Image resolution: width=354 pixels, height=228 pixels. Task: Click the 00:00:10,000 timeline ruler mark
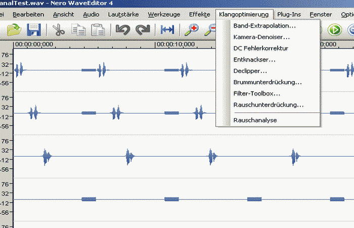click(175, 44)
